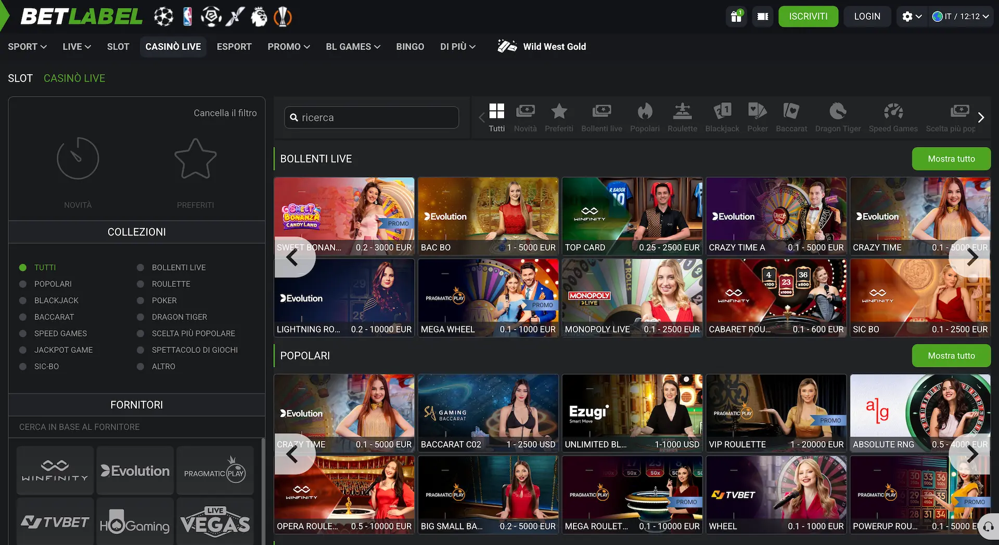Open the Novità clock icon in sidebar
This screenshot has width=999, height=545.
[x=78, y=158]
